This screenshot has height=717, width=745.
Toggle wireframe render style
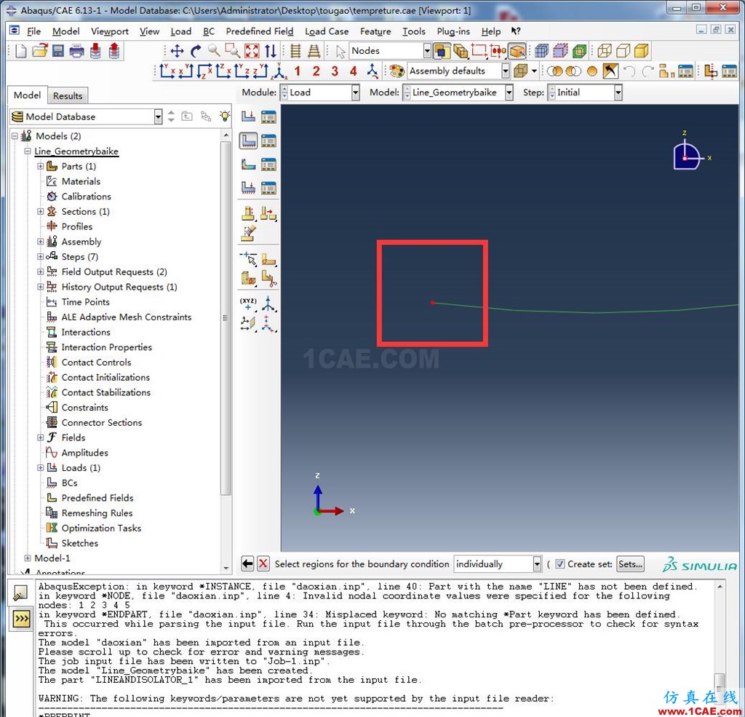(x=605, y=50)
